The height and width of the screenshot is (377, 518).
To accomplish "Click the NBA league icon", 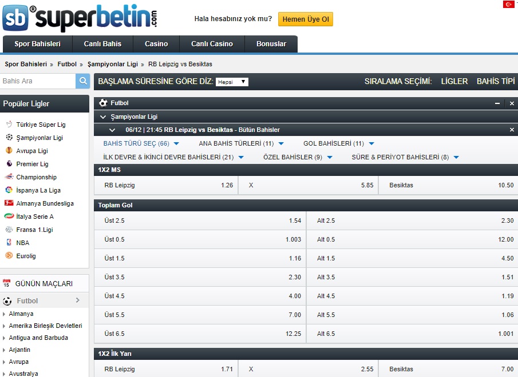I will pyautogui.click(x=9, y=243).
